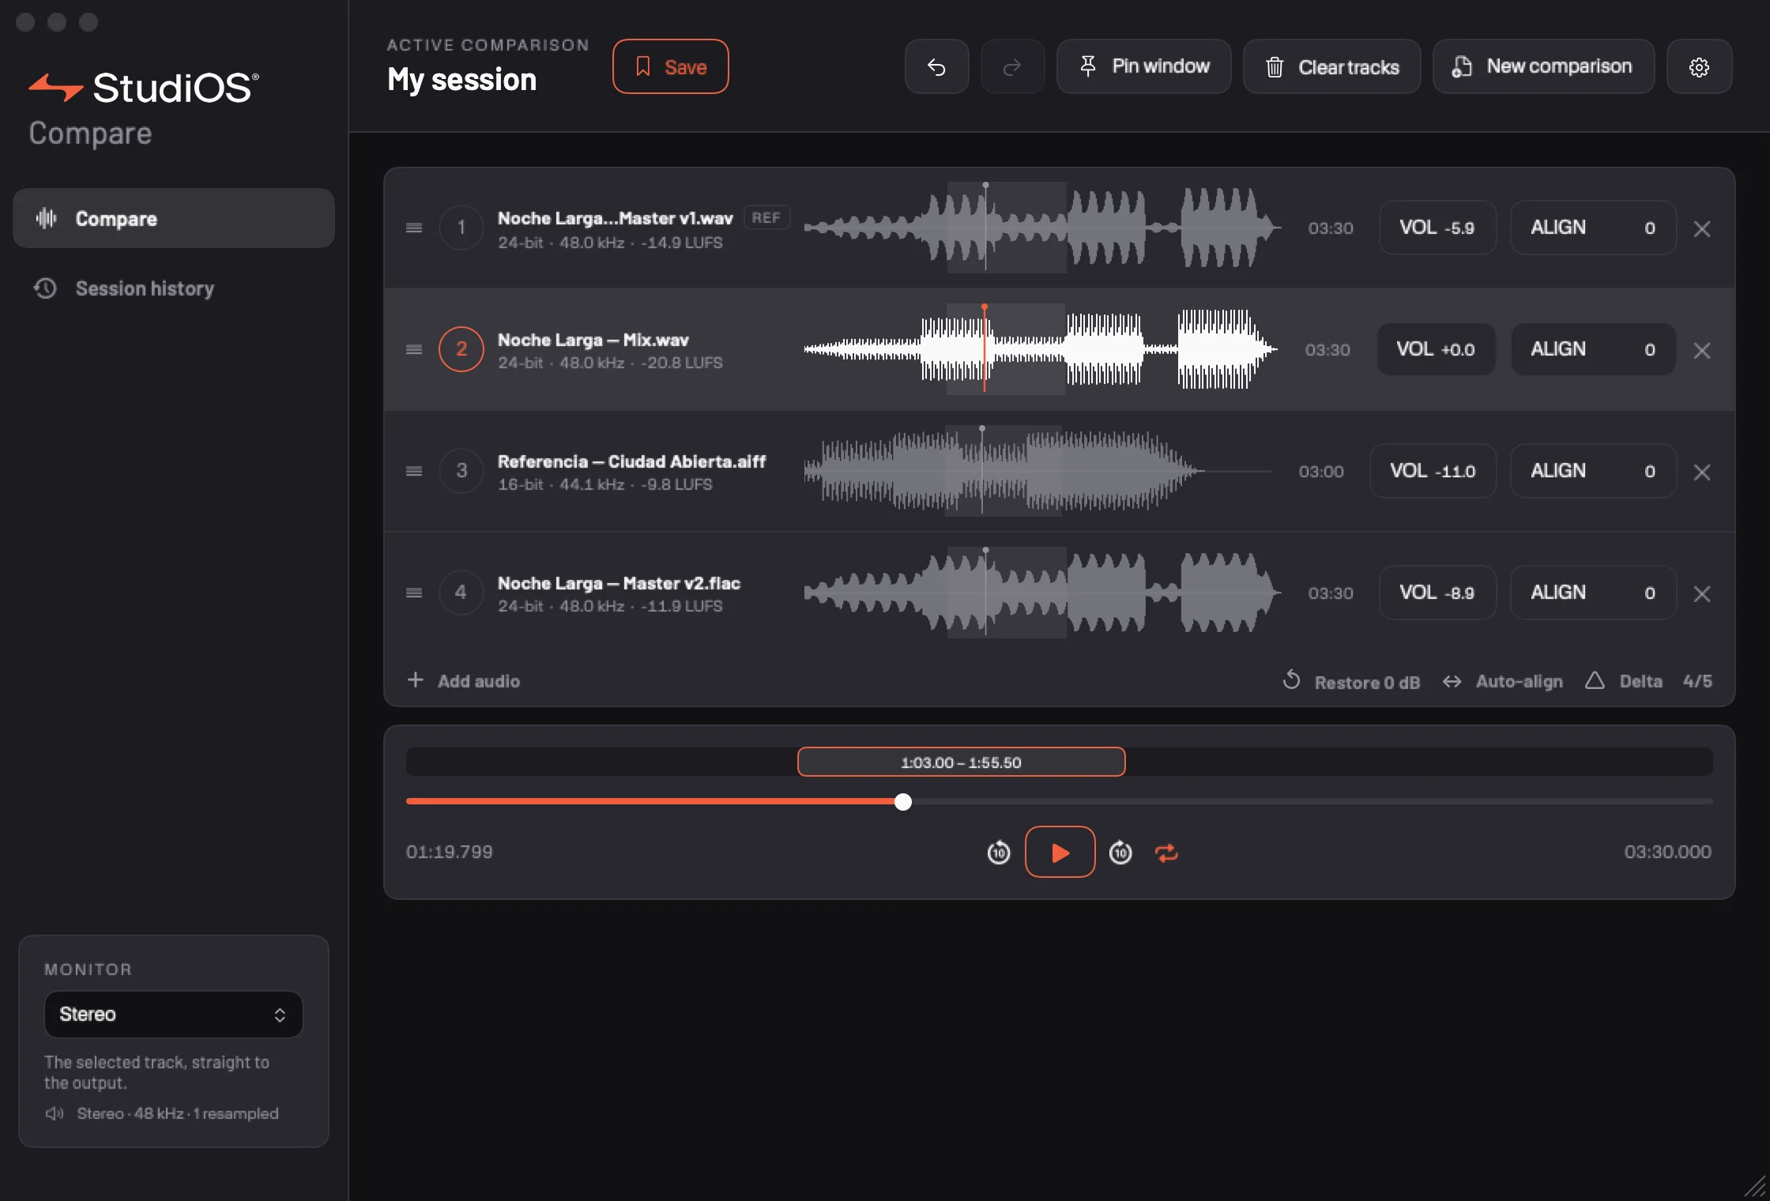The image size is (1770, 1201).
Task: Click VOL -5.9 field on track 1
Action: pyautogui.click(x=1437, y=228)
